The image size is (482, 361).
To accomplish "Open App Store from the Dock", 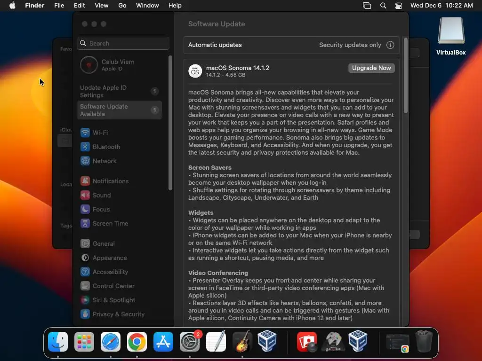I will point(163,342).
